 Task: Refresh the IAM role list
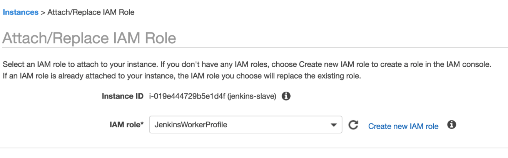coord(353,125)
